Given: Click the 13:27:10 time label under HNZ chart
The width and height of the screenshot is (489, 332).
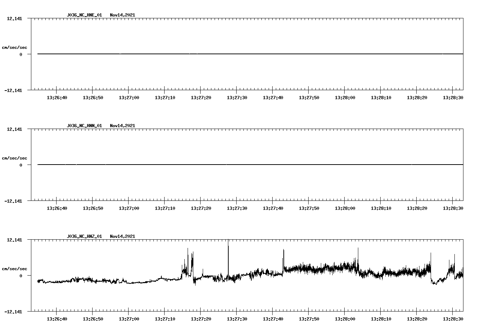Looking at the screenshot, I should pos(165,319).
